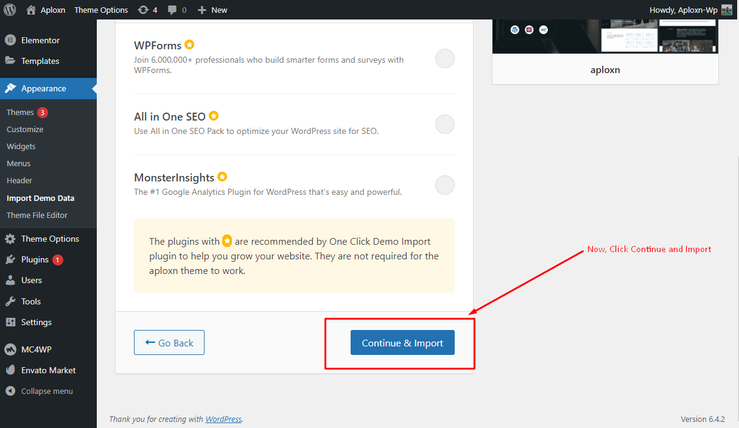Click the All in One SEO title
739x428 pixels.
(x=170, y=116)
